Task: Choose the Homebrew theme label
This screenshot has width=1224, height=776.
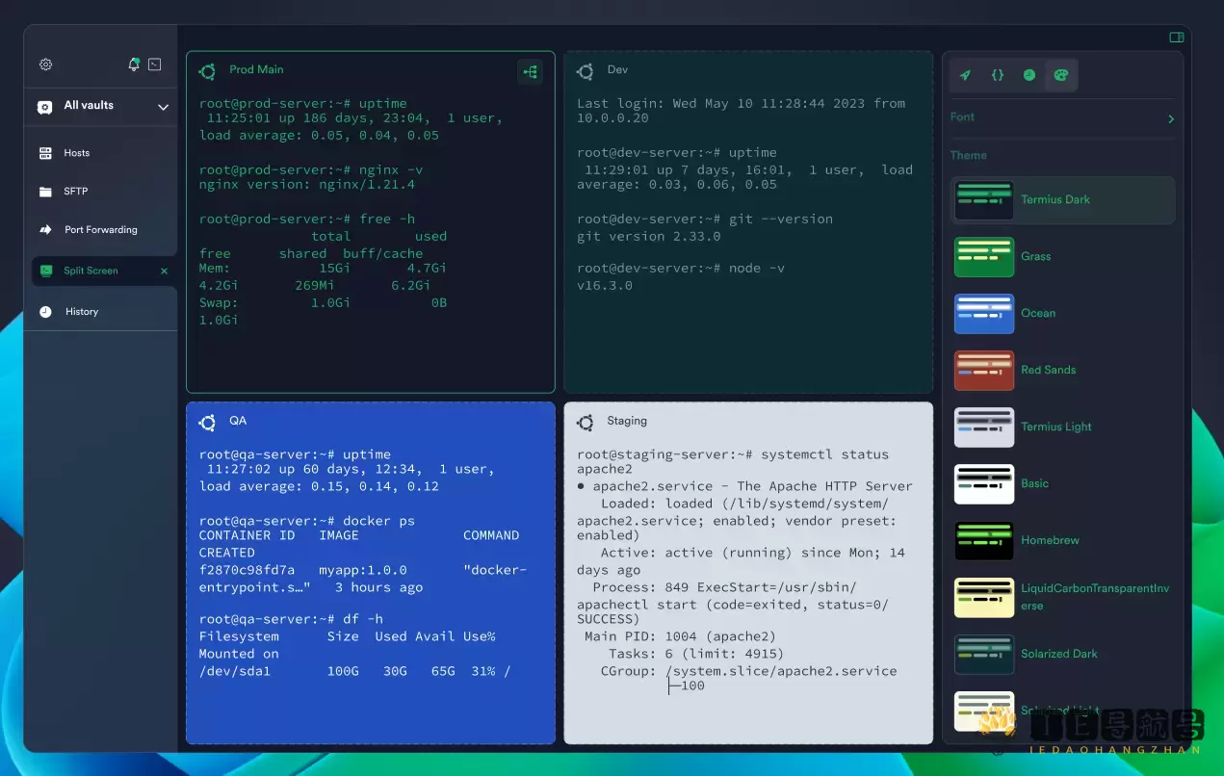Action: pos(1050,541)
